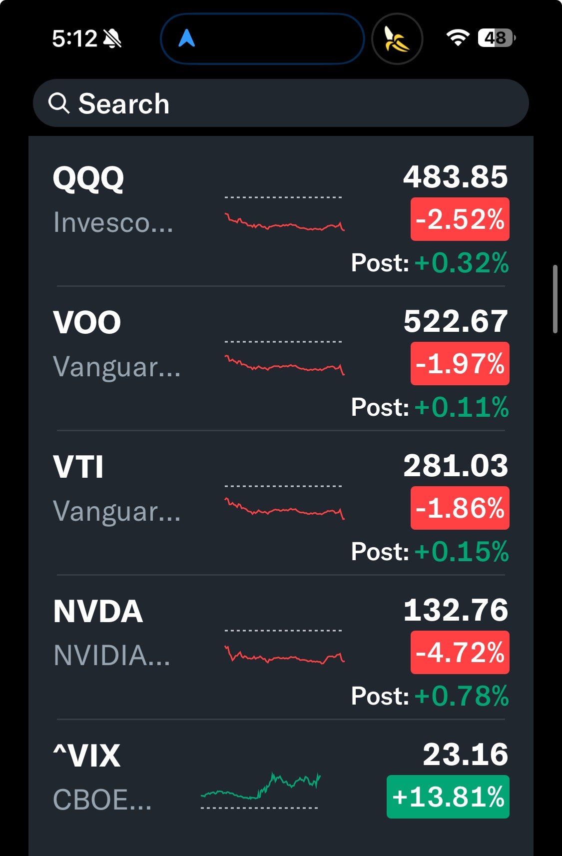Open the QQQ mini price chart

coord(284,213)
